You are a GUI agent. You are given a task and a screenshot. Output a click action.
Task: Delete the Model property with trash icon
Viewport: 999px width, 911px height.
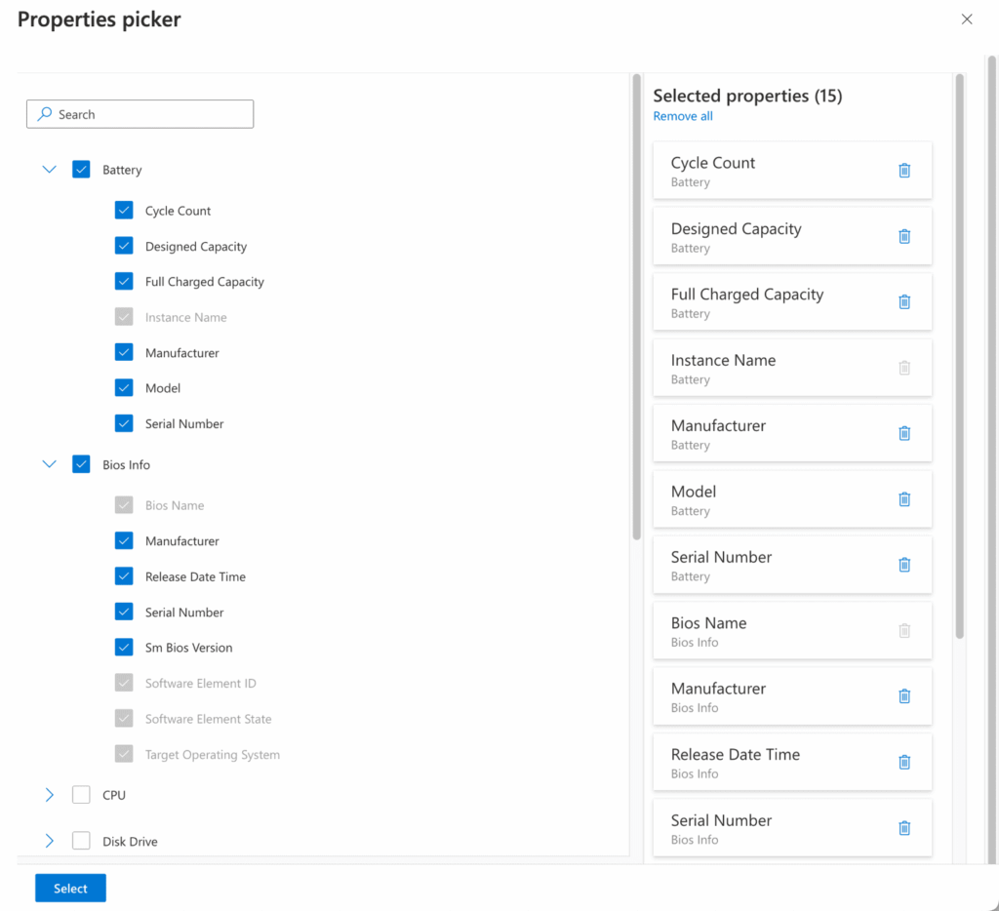[904, 498]
